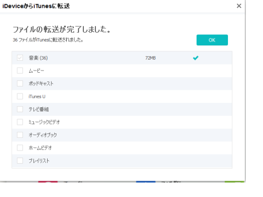The image size is (263, 197).
Task: Click the iTunes U row label
Action: click(37, 96)
